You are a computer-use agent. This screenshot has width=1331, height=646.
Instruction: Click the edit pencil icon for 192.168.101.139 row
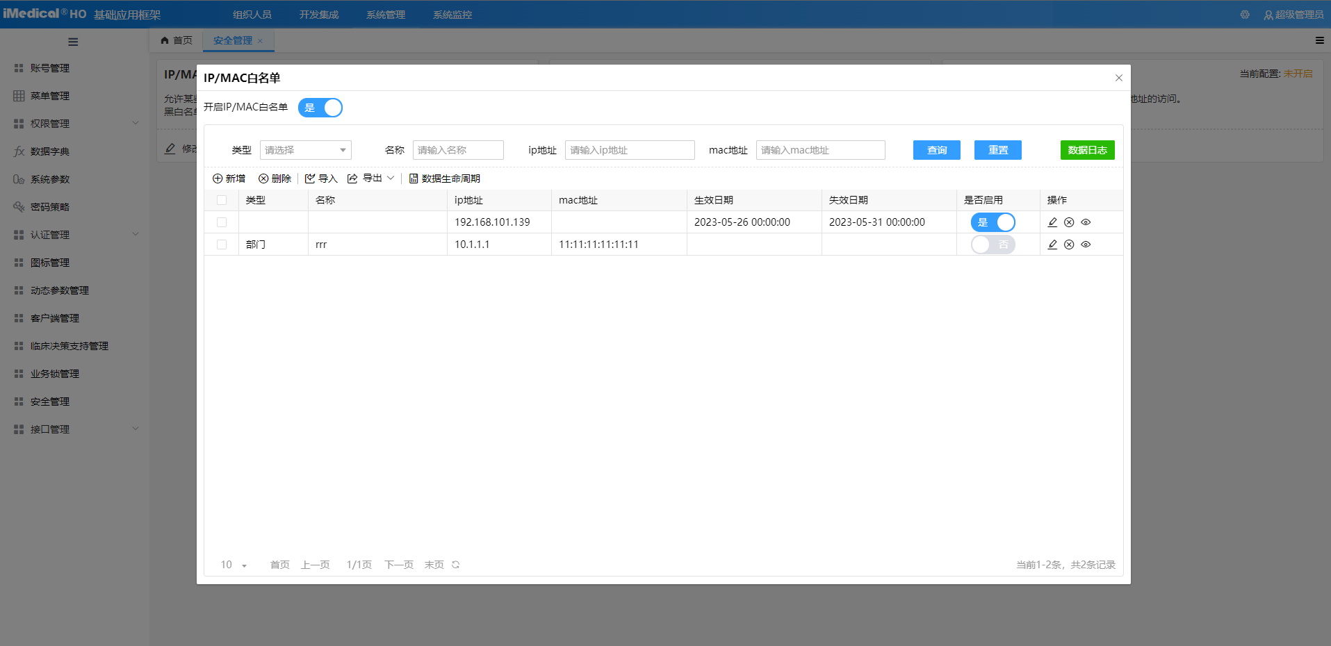[x=1052, y=222]
